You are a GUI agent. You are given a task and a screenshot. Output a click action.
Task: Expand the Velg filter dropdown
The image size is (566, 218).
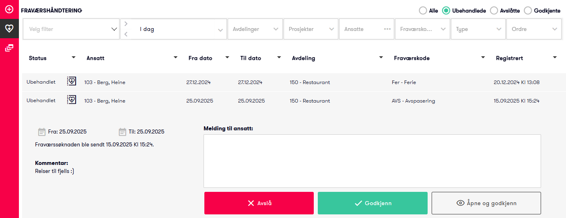(x=71, y=29)
